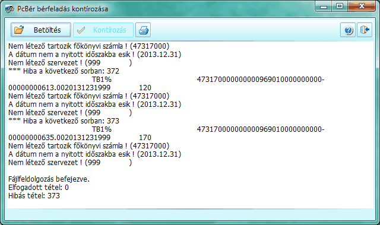
Task: Maximize the PcBér window
Action: 340,7
